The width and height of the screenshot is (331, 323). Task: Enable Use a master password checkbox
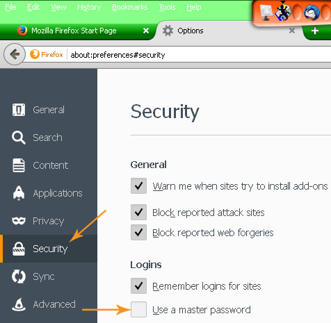click(x=138, y=309)
